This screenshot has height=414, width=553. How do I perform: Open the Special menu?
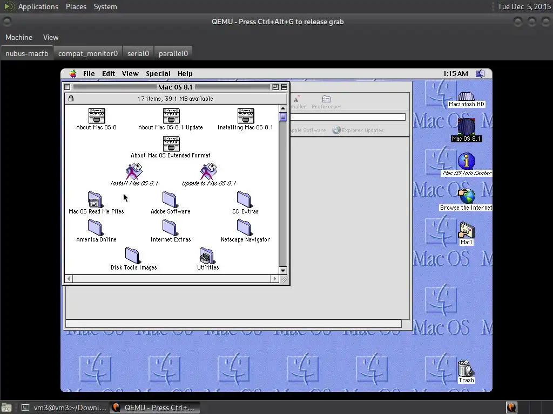[x=158, y=73]
